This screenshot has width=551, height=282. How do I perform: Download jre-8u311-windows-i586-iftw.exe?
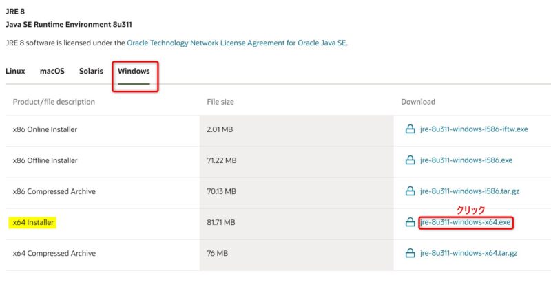tap(474, 129)
